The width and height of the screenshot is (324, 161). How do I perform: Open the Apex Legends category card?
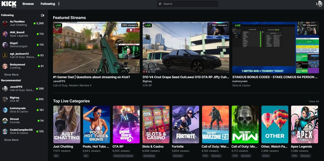coord(304,124)
